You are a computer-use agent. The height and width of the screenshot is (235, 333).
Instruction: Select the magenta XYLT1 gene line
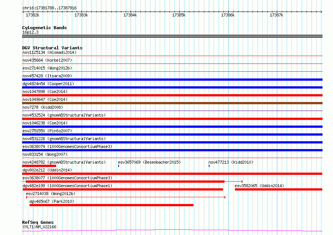pos(172,231)
